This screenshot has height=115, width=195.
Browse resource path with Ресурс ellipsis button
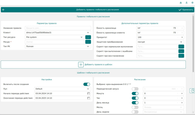pos(88,42)
